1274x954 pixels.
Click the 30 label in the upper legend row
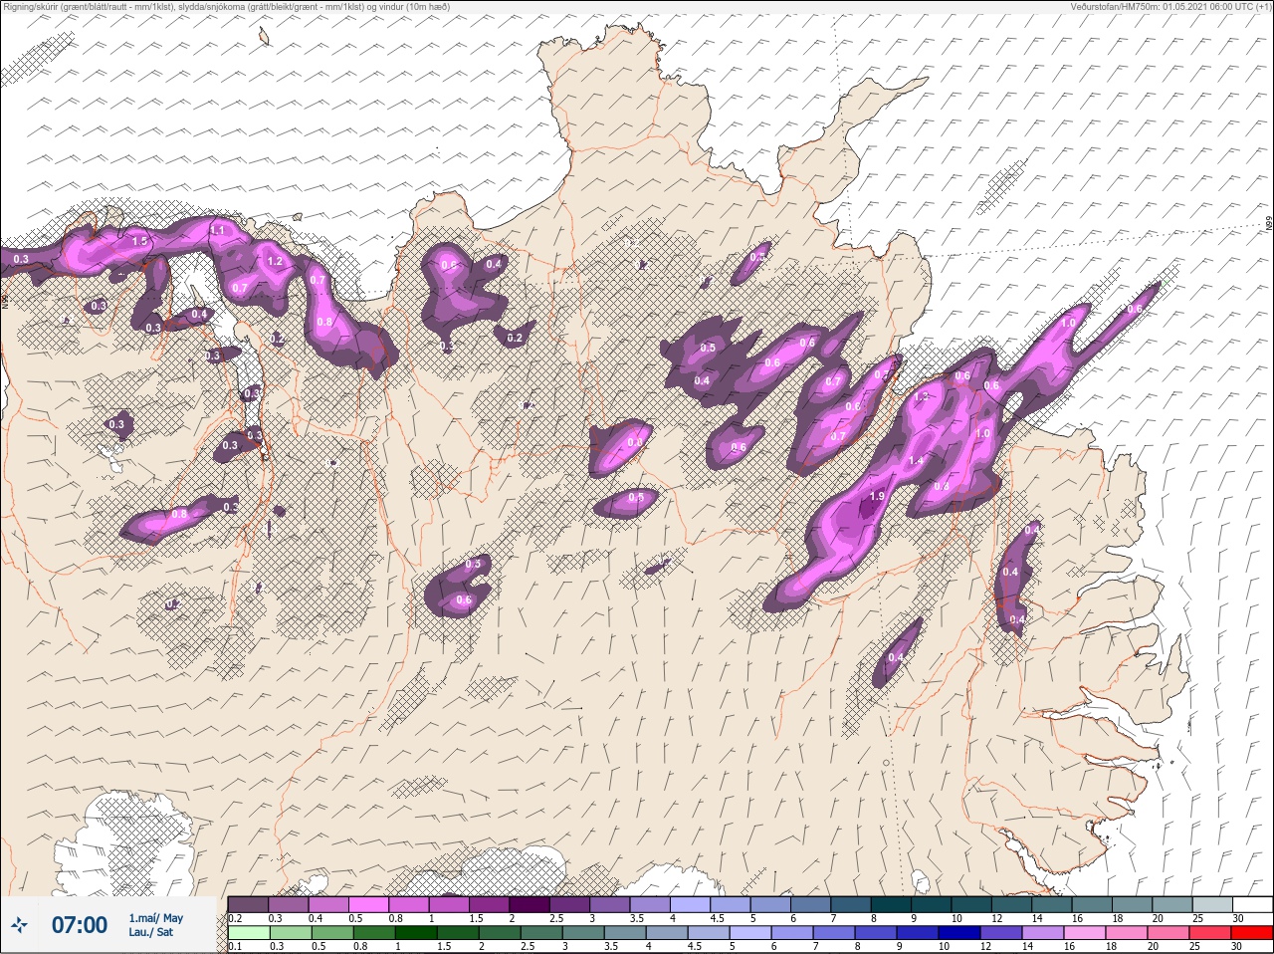point(1237,917)
